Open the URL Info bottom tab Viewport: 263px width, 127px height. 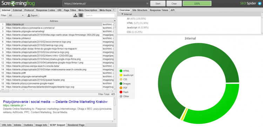click(7, 125)
